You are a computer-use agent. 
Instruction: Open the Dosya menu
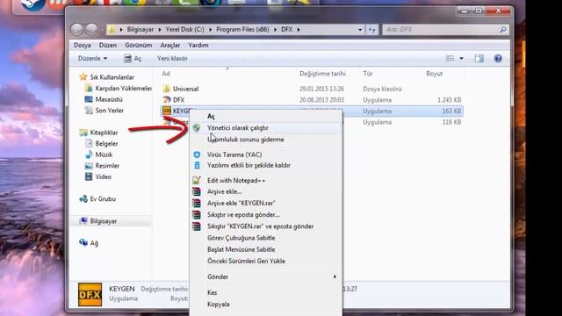click(x=82, y=45)
